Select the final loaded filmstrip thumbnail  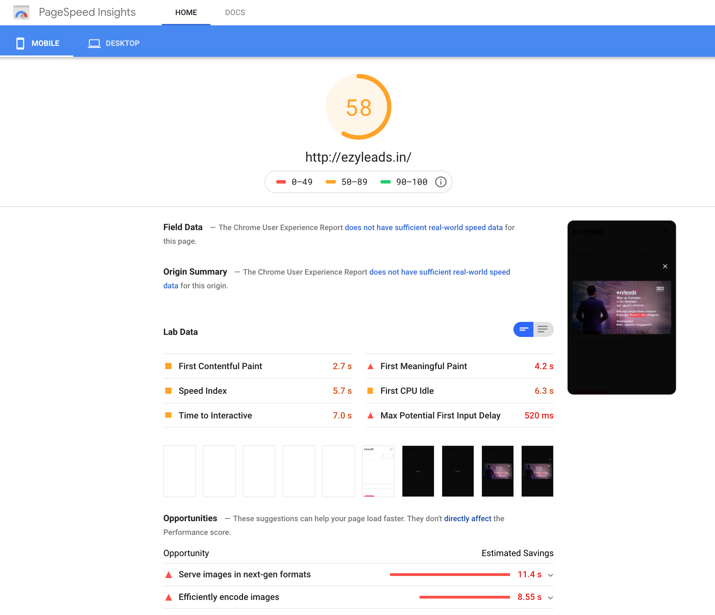tap(537, 471)
